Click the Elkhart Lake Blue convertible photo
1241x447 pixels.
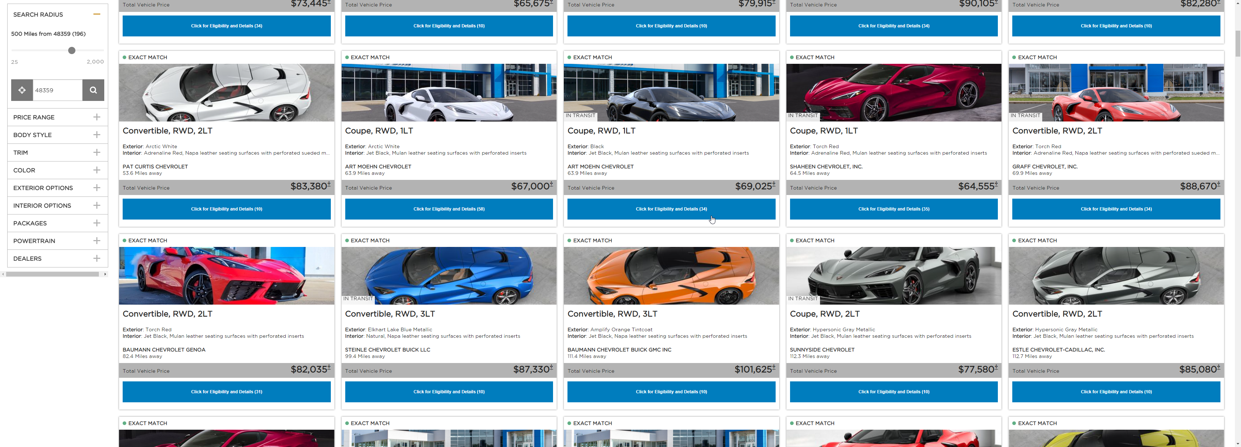point(449,276)
